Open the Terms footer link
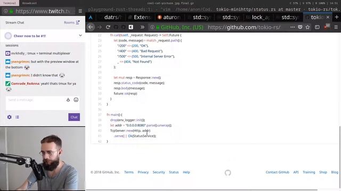 (129, 172)
